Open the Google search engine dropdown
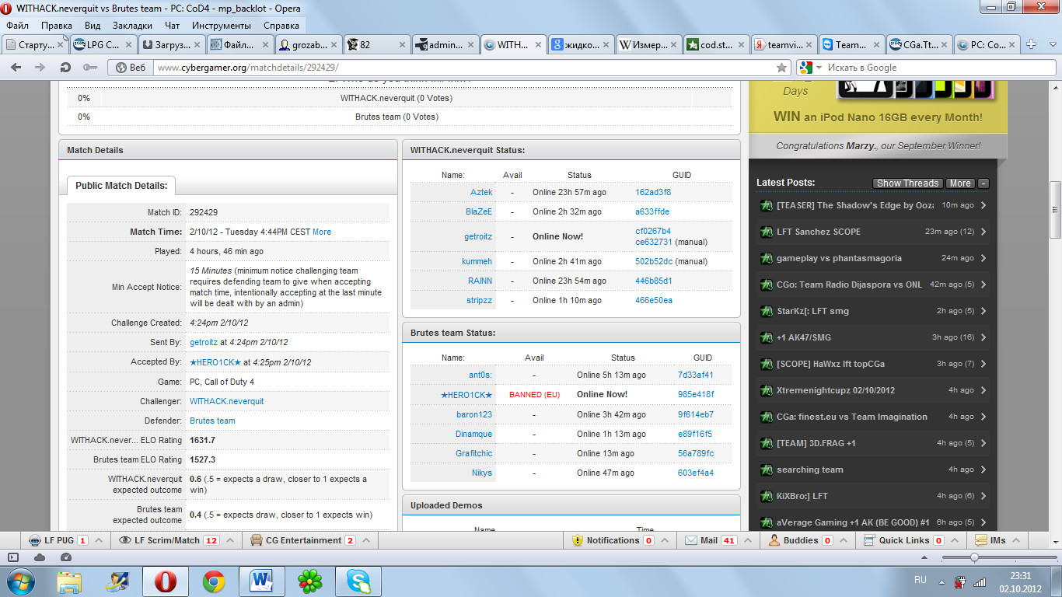This screenshot has height=597, width=1062. [x=809, y=68]
